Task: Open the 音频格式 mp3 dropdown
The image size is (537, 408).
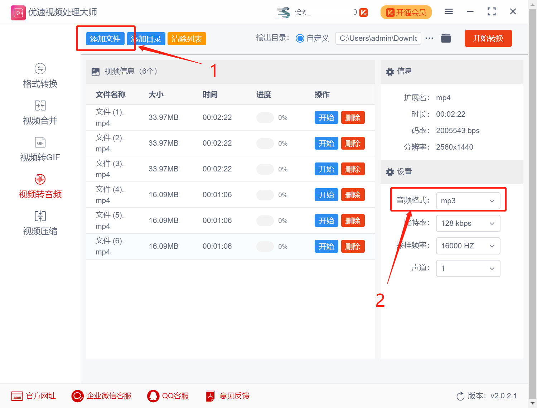Action: tap(468, 201)
